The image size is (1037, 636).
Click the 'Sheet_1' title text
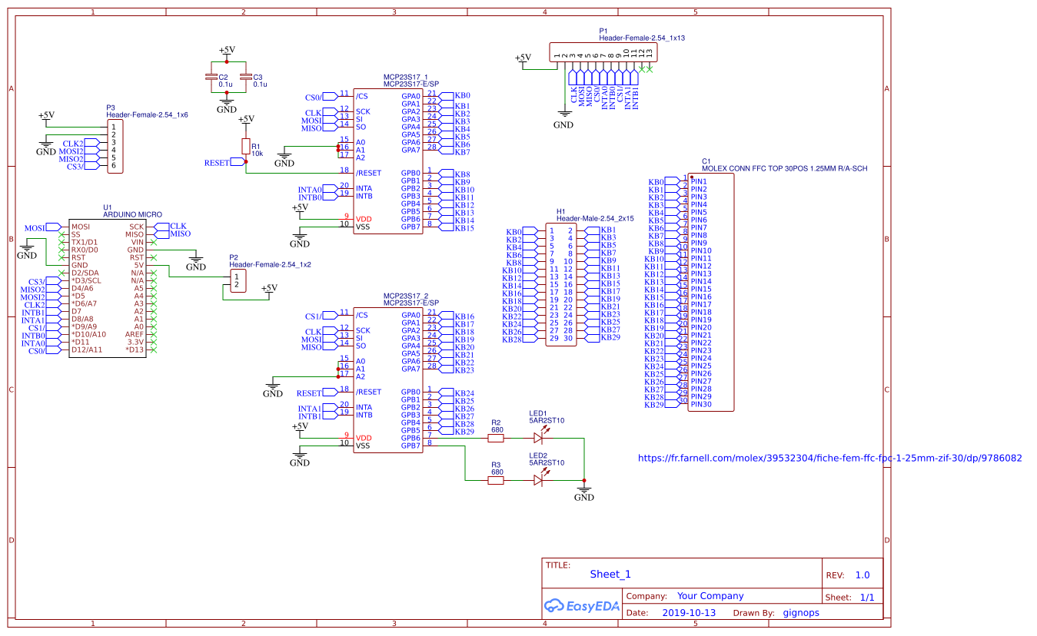click(610, 574)
